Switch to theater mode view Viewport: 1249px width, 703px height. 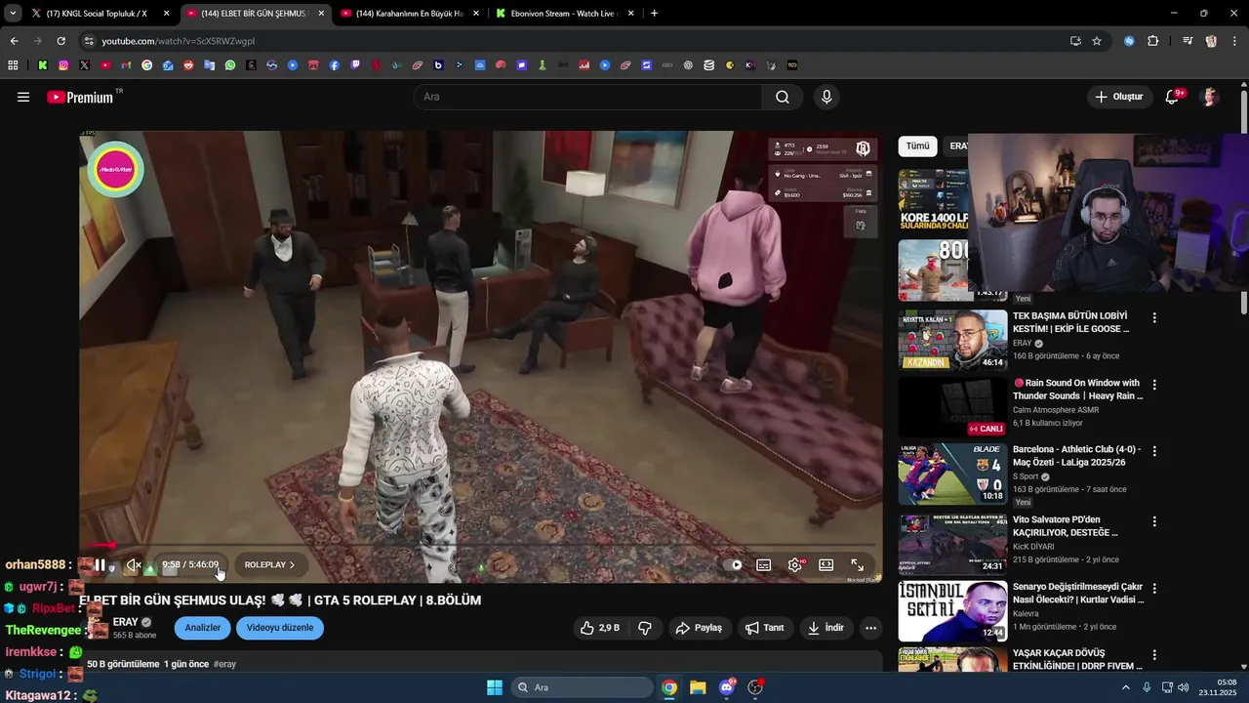(826, 564)
